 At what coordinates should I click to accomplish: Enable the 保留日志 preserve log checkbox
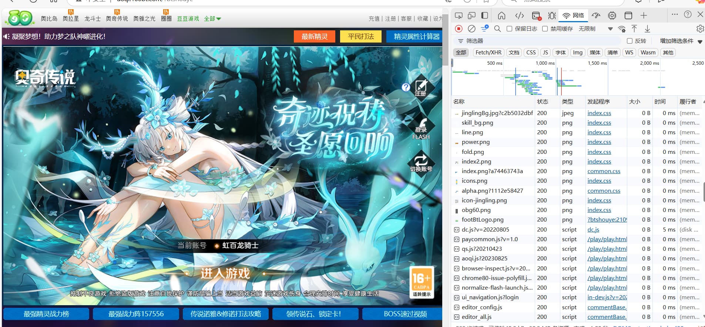coord(510,28)
